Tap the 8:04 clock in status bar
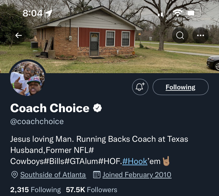Screen dimensions: 219x196 [33, 13]
